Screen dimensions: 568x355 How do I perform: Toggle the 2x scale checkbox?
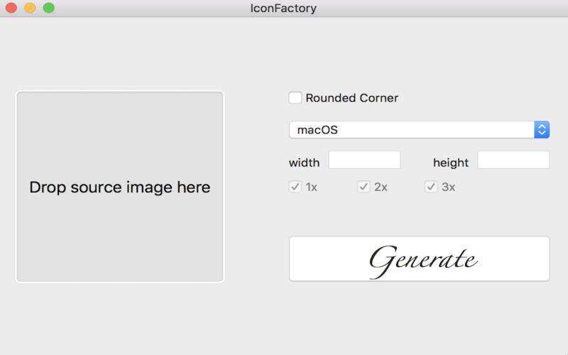pos(364,187)
